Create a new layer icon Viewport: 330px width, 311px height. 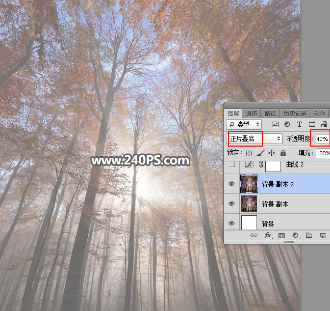[323, 235]
